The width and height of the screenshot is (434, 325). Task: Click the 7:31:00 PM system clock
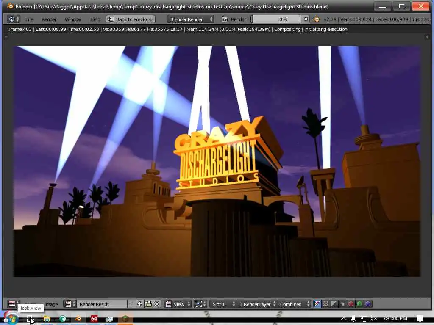point(395,319)
